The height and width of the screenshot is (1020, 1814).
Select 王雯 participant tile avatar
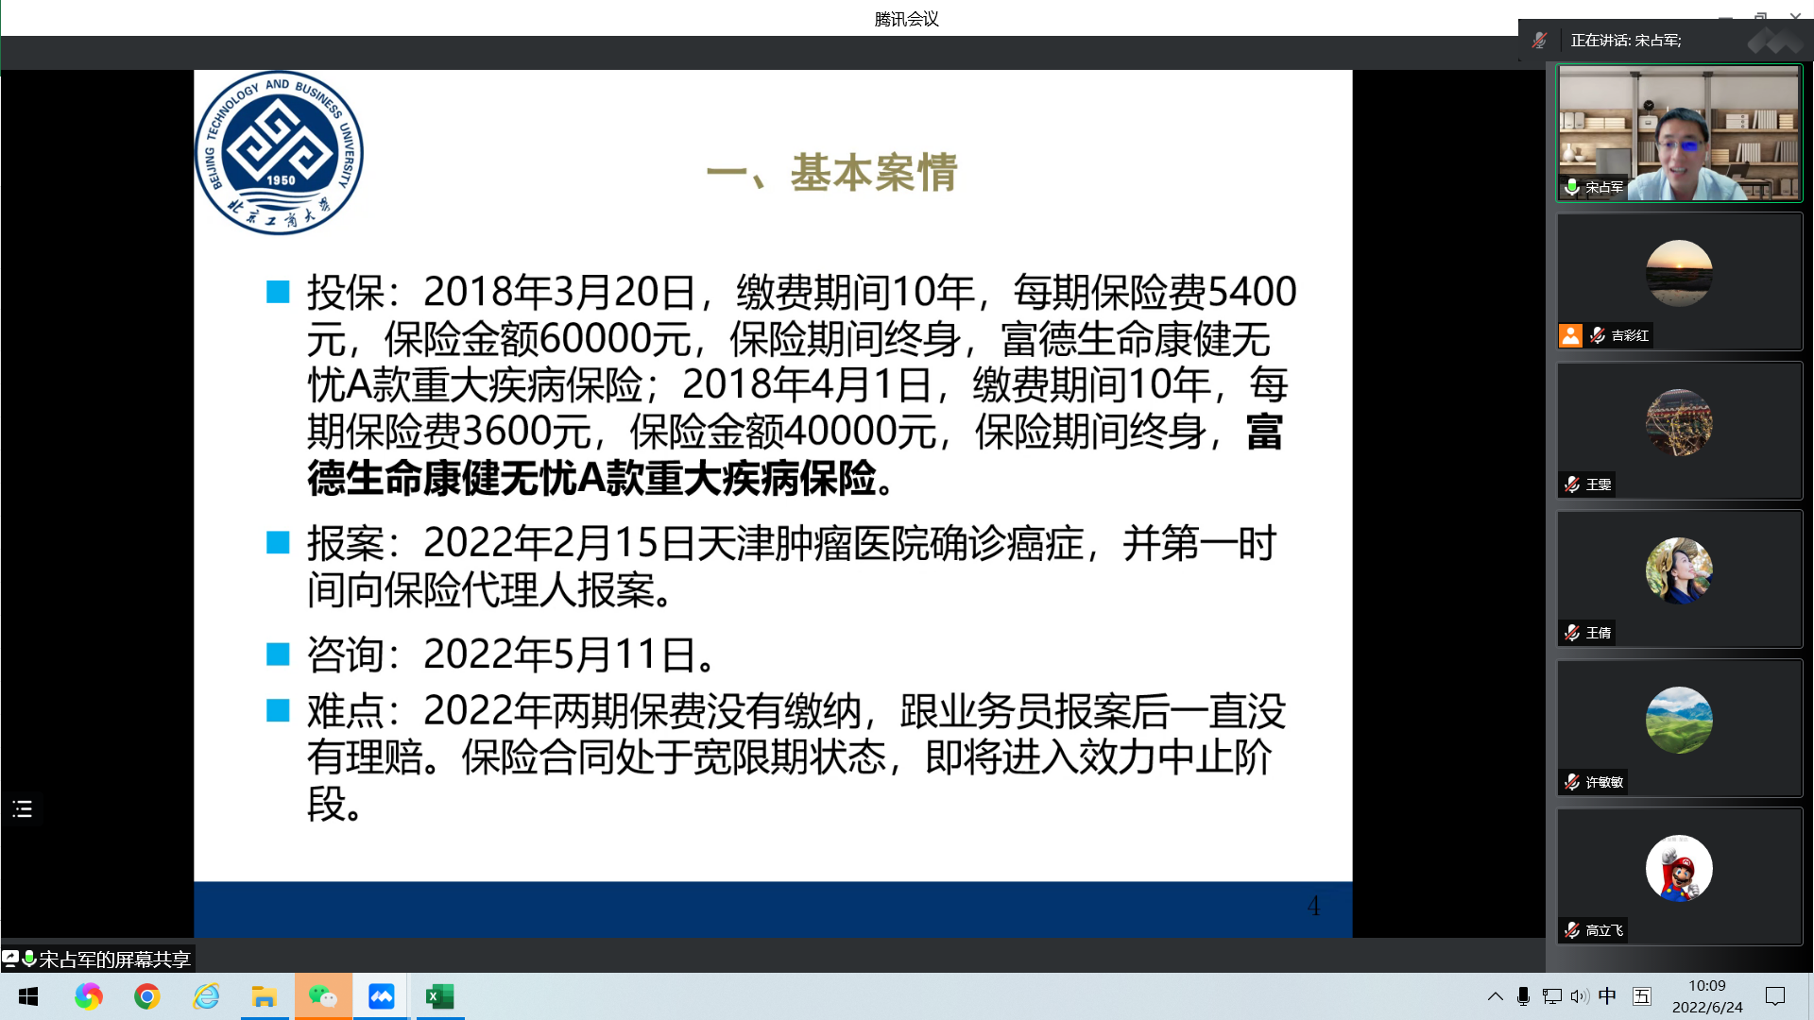[x=1679, y=422]
